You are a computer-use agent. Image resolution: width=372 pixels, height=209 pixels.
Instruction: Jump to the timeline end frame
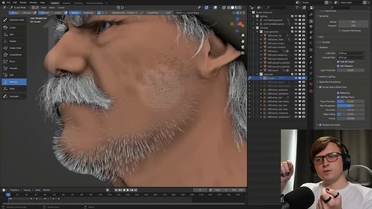(135, 190)
